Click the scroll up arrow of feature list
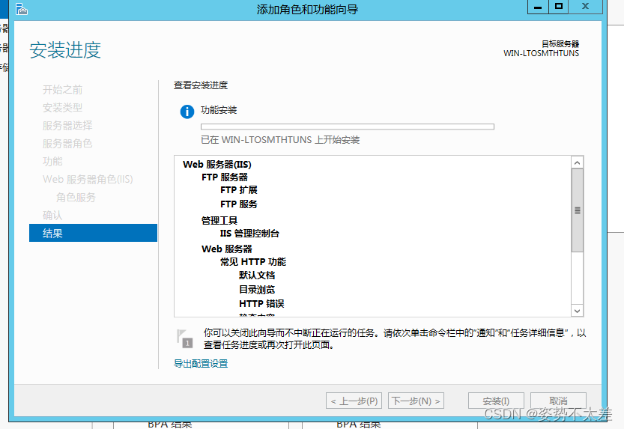Viewport: 624px width, 429px height. click(x=577, y=162)
